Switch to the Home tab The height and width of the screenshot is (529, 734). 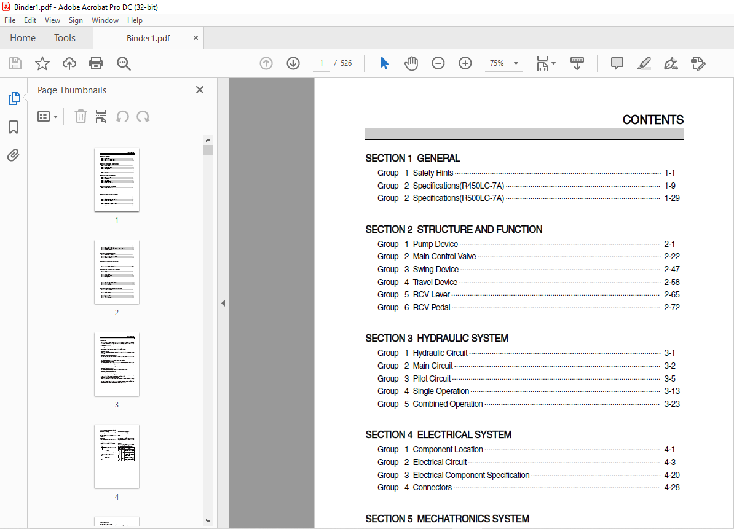click(23, 38)
